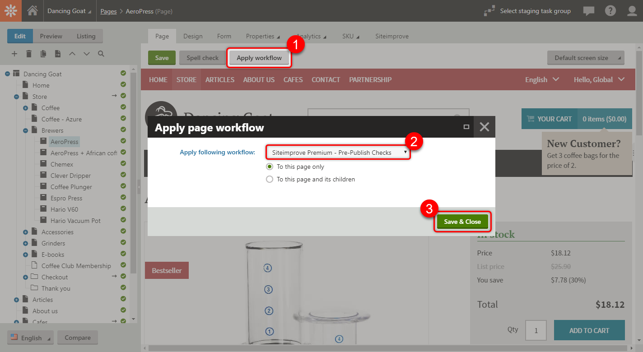Maximize the Apply page workflow dialog
The width and height of the screenshot is (643, 352).
(466, 127)
